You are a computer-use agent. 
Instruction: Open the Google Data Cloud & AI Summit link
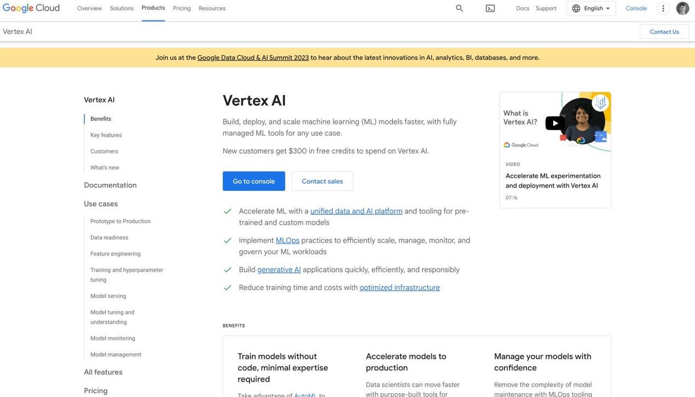[252, 57]
